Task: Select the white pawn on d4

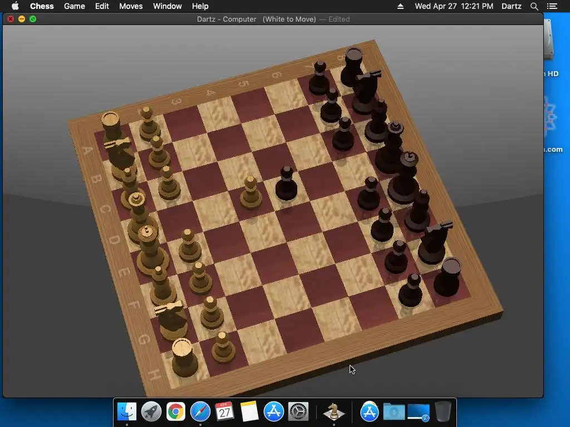Action: [251, 193]
